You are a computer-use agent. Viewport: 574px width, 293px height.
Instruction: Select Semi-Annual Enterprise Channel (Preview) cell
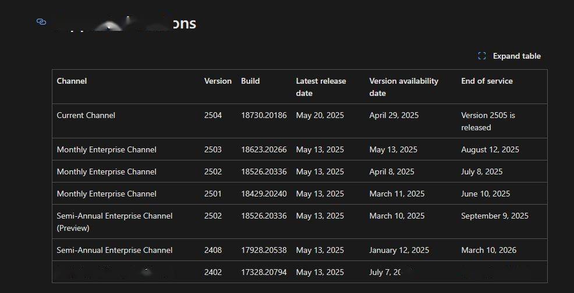[114, 221]
